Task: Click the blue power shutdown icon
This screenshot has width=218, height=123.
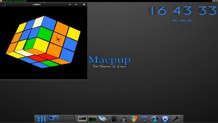Action: 165,119
